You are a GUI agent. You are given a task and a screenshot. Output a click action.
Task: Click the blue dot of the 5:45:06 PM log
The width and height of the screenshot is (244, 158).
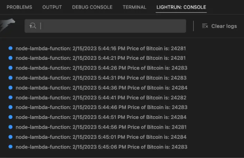pyautogui.click(x=11, y=147)
